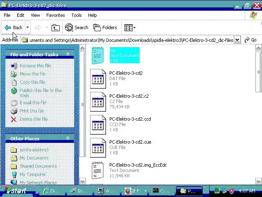Click Copy this file
Viewport: 262px width, 197px height.
pos(32,82)
